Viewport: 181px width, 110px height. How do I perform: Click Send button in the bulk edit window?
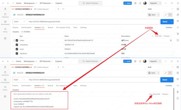coord(165,80)
